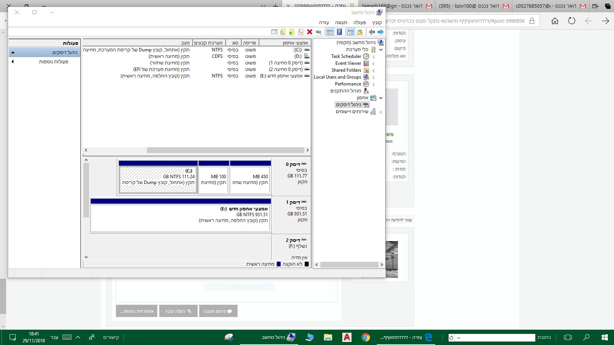Sort by the מצב (Status) column header
The width and height of the screenshot is (614, 345).
[137, 43]
